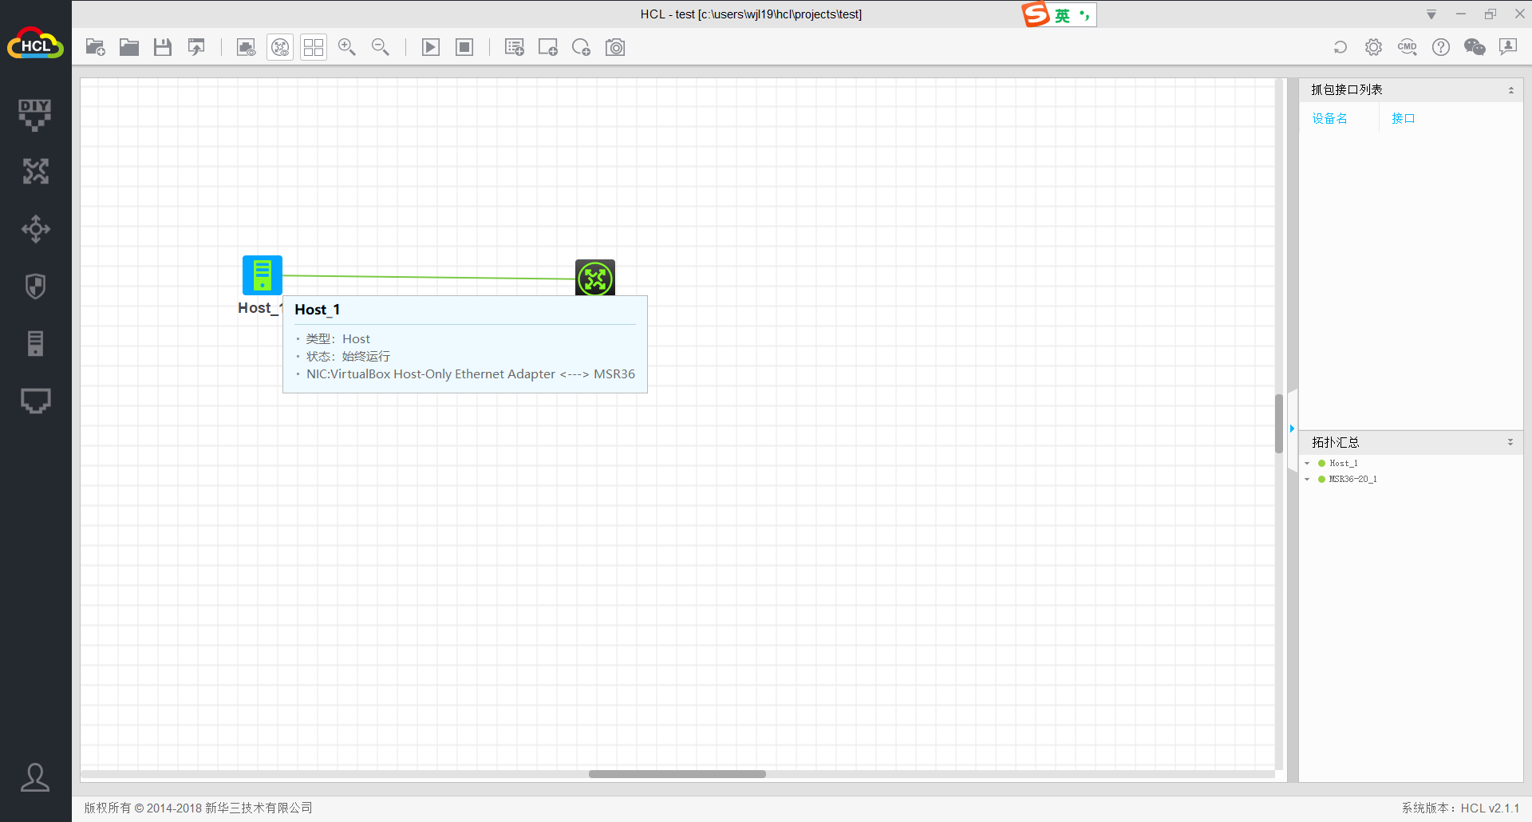Click the add text note icon

[515, 48]
